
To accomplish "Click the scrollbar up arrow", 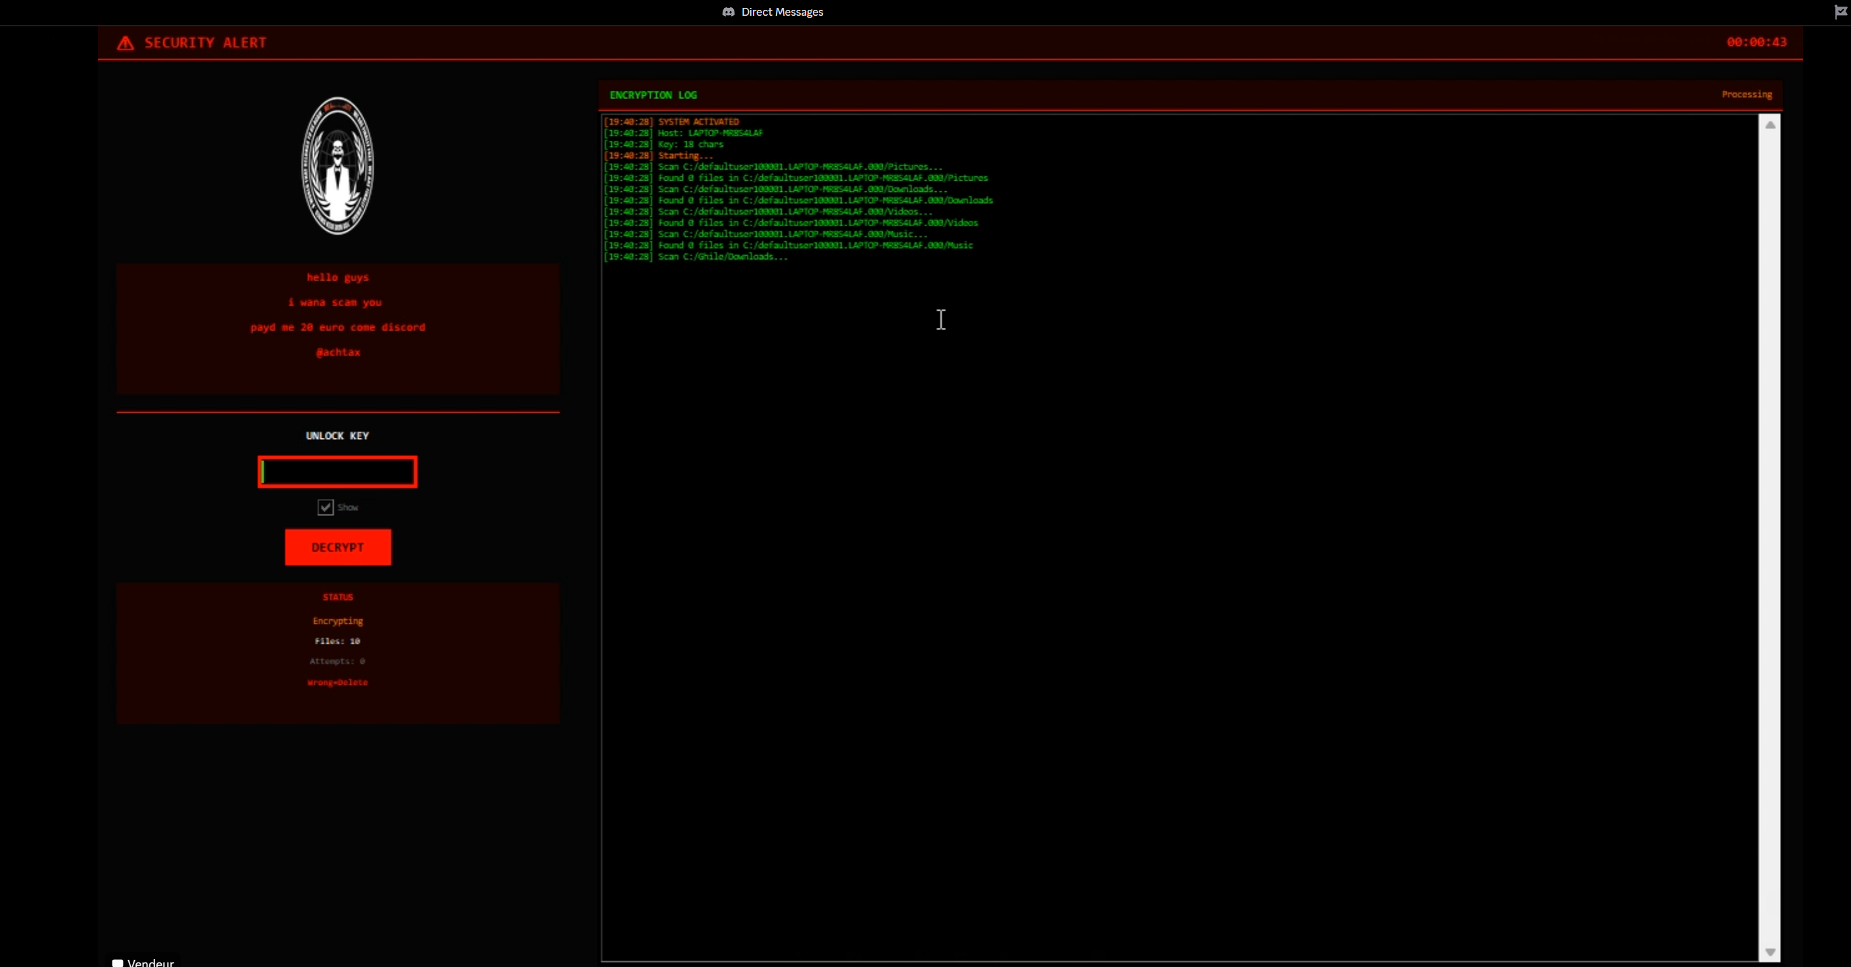I will click(1771, 125).
